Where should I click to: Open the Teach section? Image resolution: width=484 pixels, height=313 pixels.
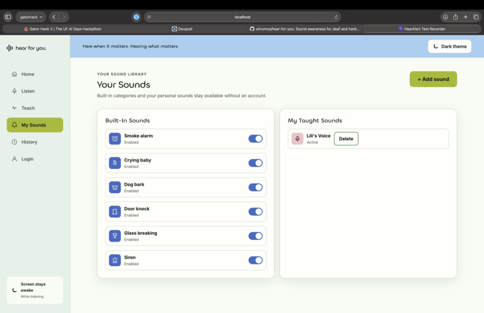[35, 108]
